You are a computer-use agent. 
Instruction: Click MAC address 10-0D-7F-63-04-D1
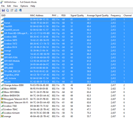coord(39,23)
